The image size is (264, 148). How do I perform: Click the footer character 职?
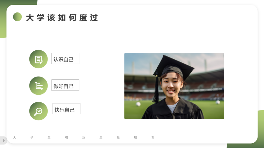pos(66,137)
